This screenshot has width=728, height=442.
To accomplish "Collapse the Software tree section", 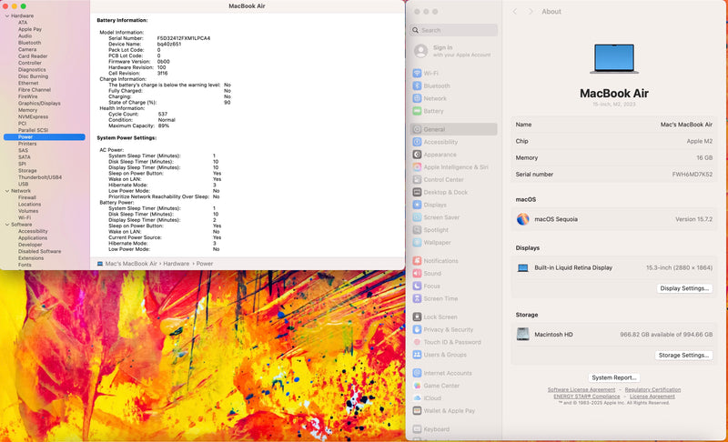I will click(5, 225).
